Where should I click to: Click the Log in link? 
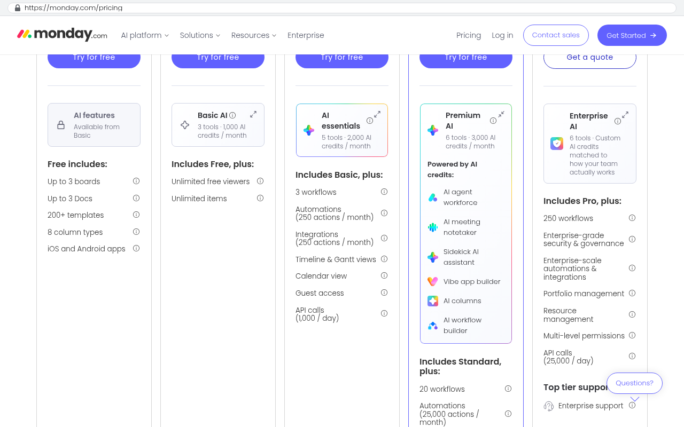(x=502, y=35)
